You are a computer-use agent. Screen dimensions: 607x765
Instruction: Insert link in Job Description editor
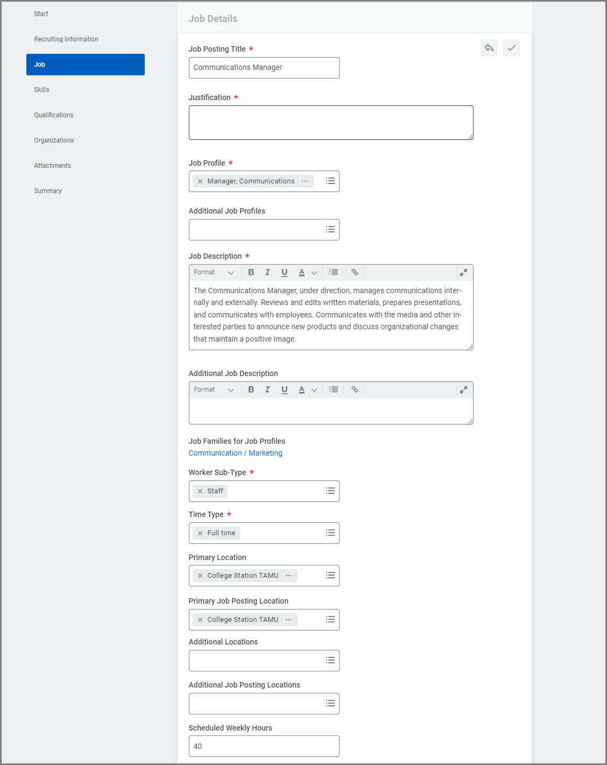[x=355, y=272]
